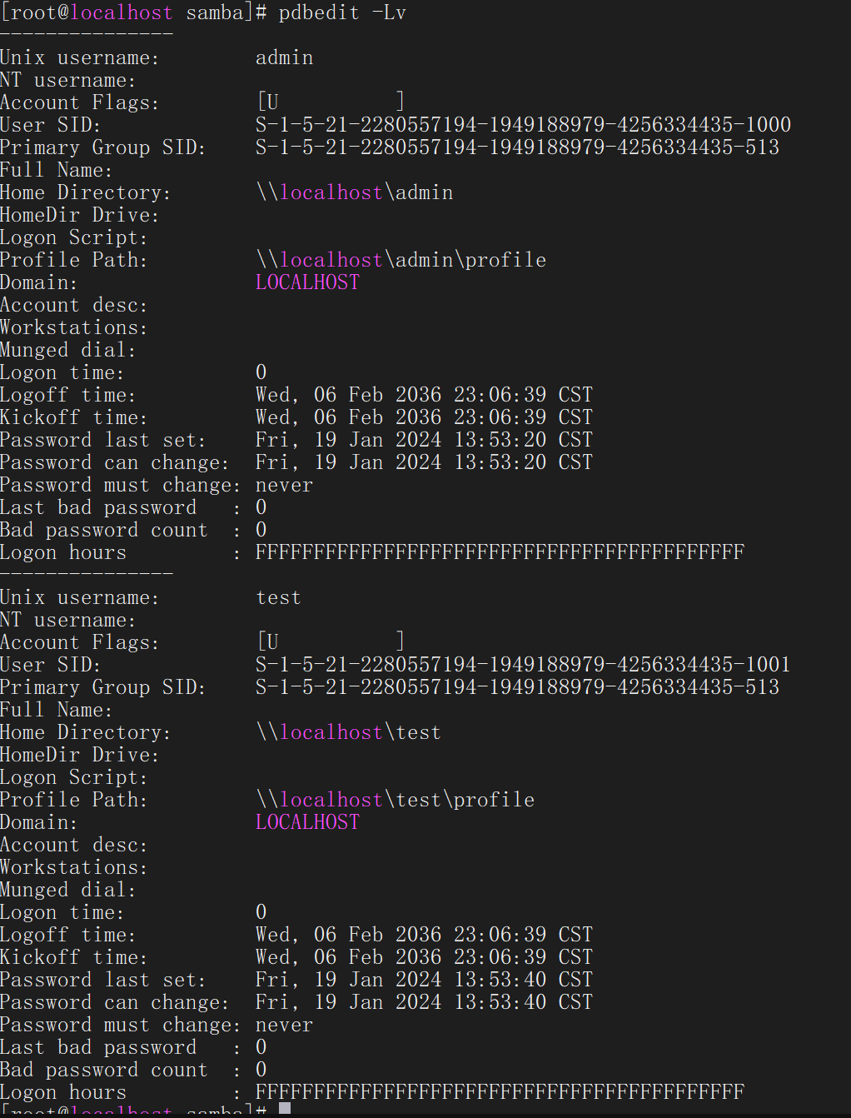This screenshot has height=1118, width=851.
Task: Click the \\localhost\test\profile profile path
Action: pyautogui.click(x=395, y=800)
